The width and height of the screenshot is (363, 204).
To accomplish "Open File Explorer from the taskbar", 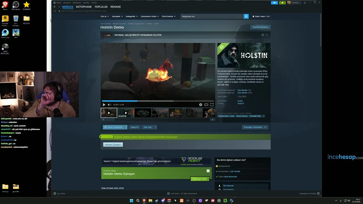I will click(150, 201).
